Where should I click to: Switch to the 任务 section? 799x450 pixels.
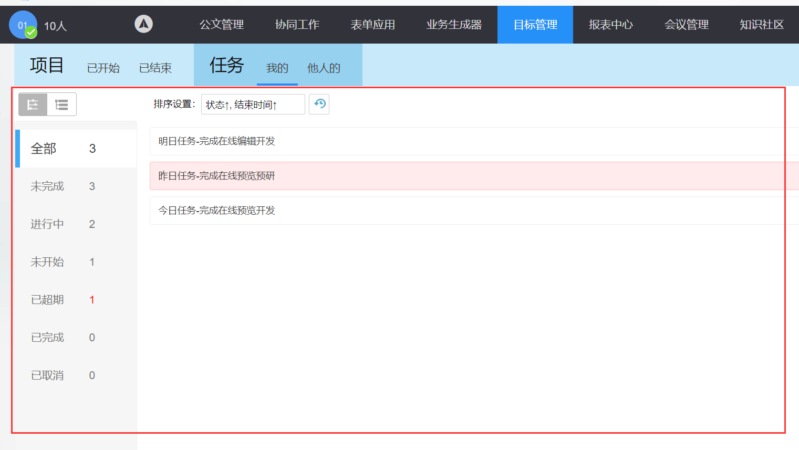point(226,65)
